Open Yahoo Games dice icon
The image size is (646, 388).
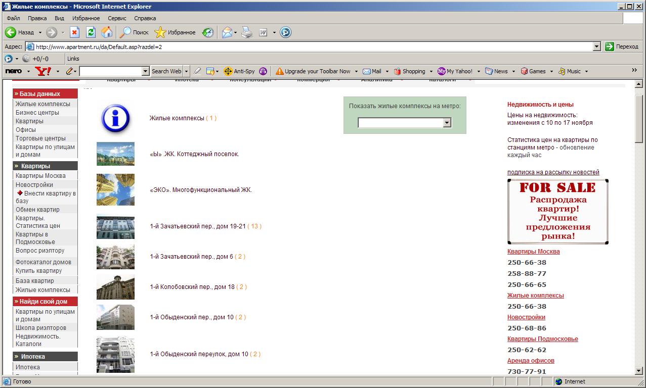pyautogui.click(x=524, y=71)
